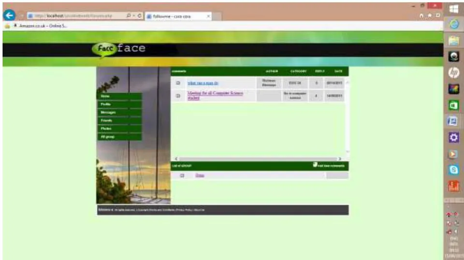Screen dimensions: 464x260
Task: Click the AUTHOR column header
Action: tap(272, 72)
